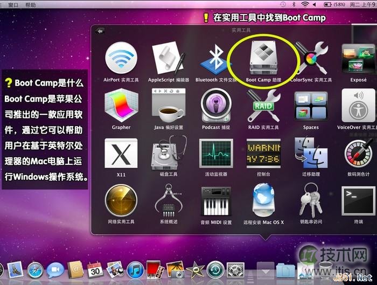Click the back arrow in the stack header

[x=100, y=31]
